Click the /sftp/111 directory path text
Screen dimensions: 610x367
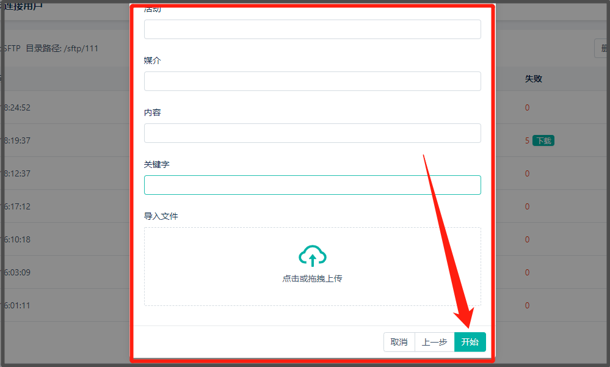tap(81, 48)
